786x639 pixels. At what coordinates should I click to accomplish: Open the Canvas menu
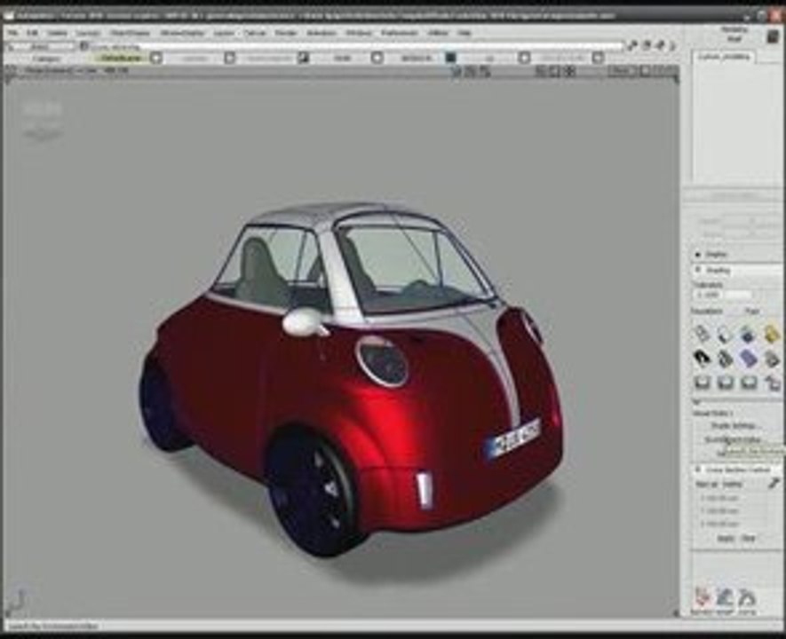point(255,33)
